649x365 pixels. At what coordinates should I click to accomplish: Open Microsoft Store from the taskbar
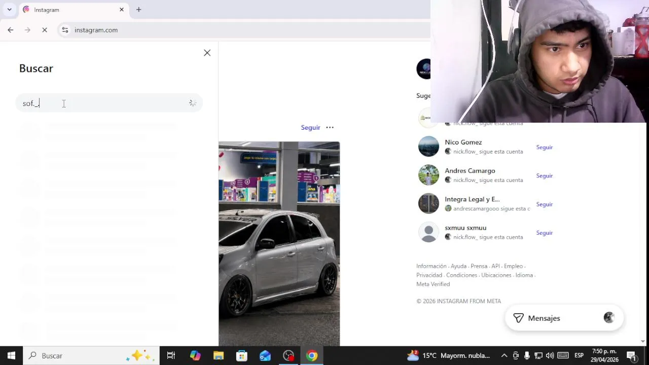point(242,355)
